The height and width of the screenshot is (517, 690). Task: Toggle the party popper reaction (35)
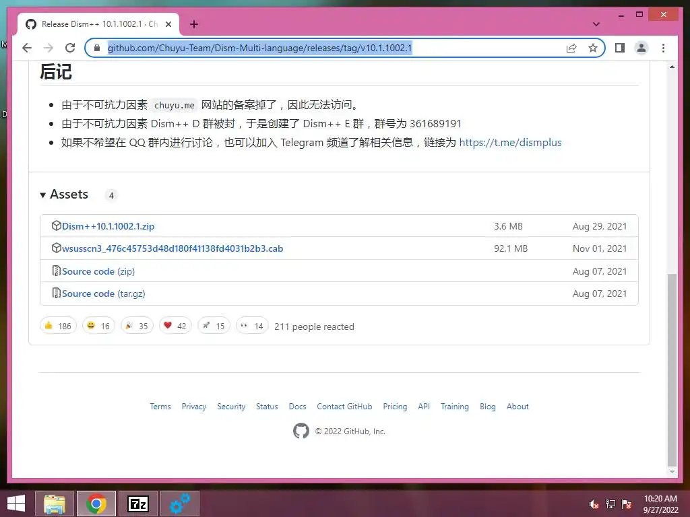tap(137, 326)
